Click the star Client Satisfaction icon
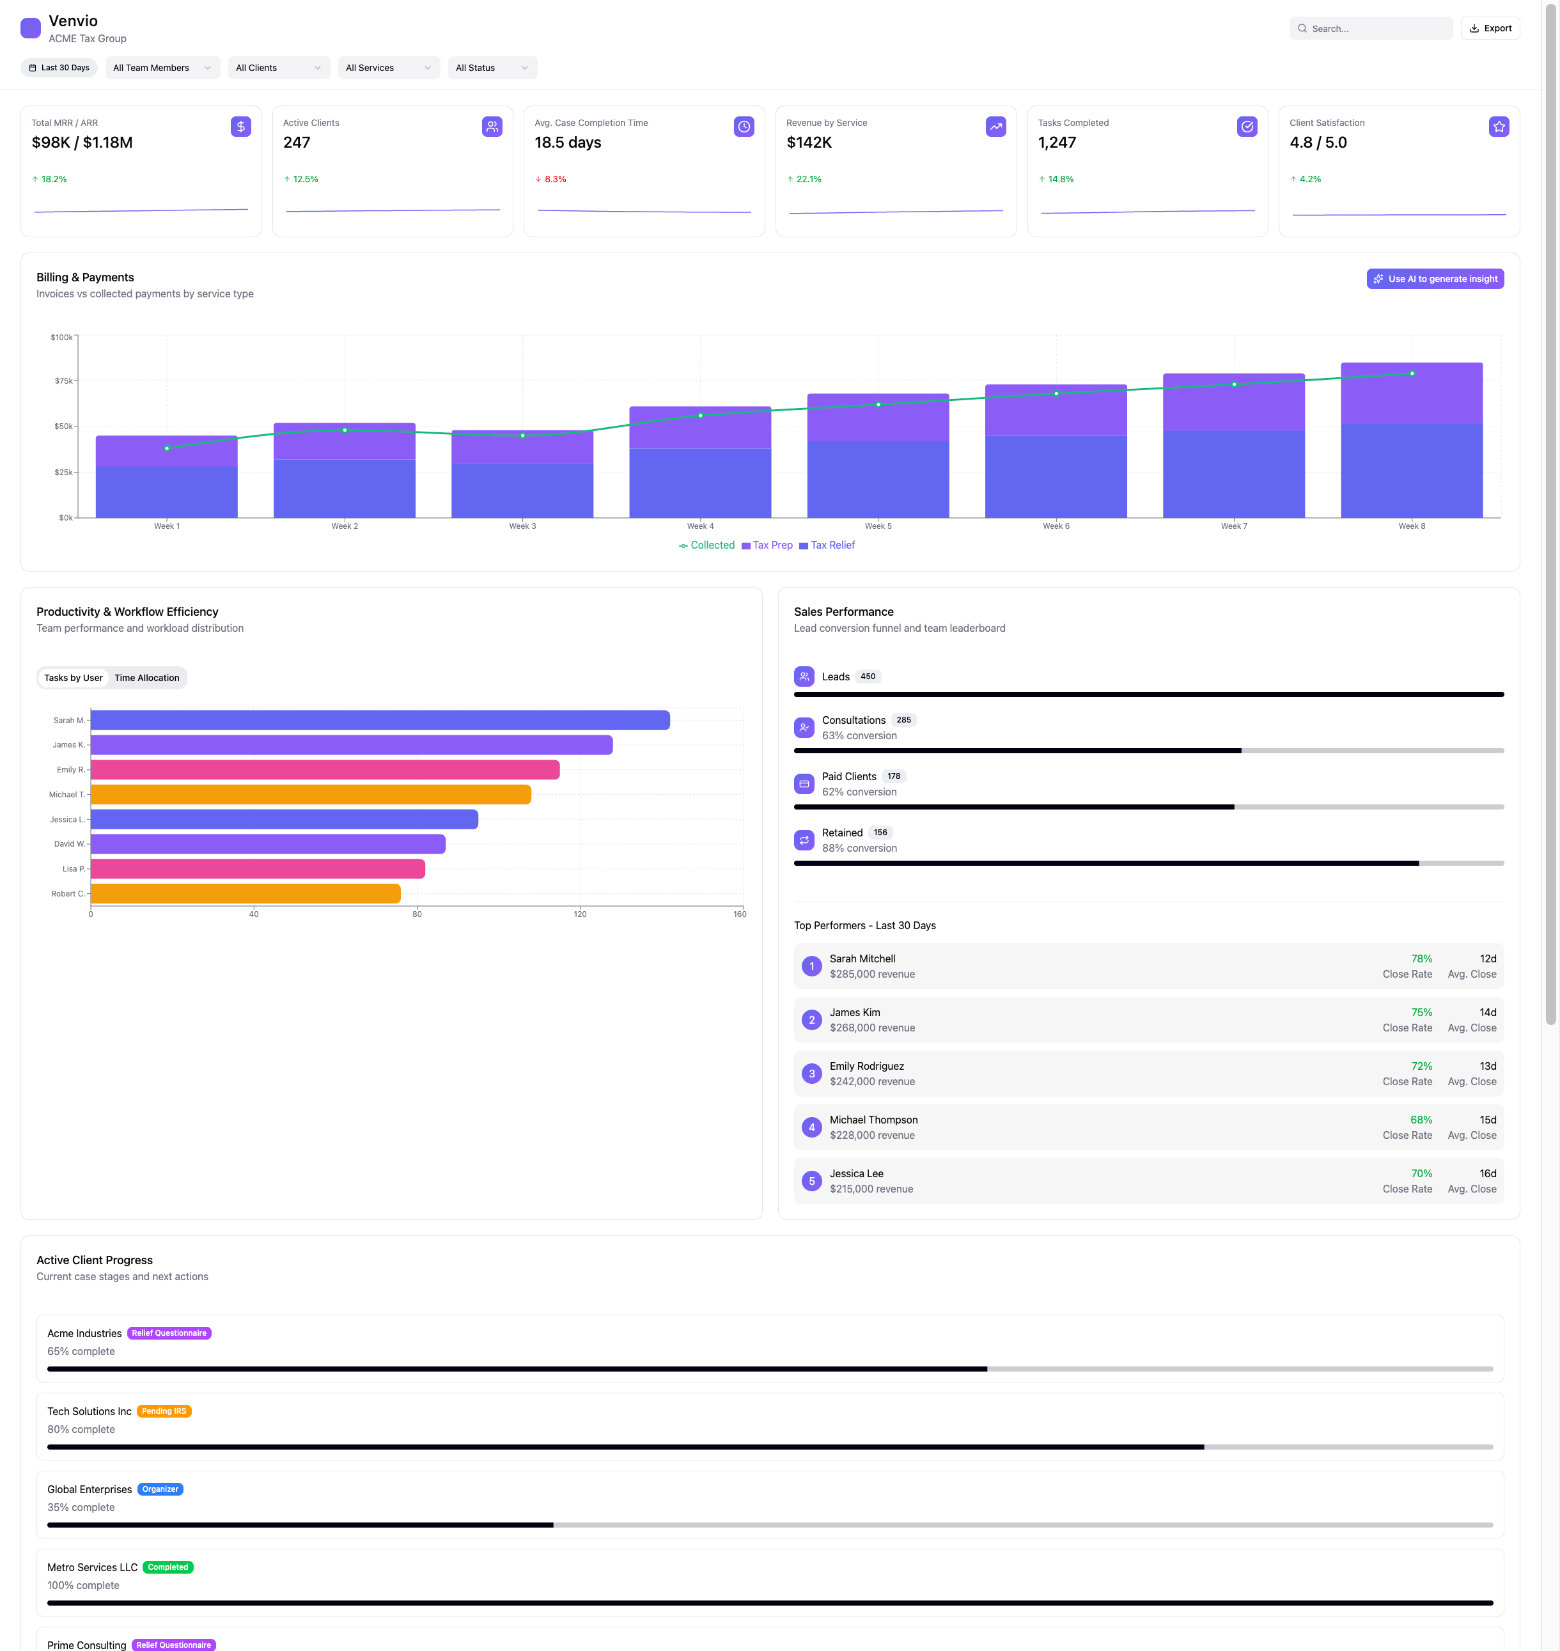 tap(1499, 127)
